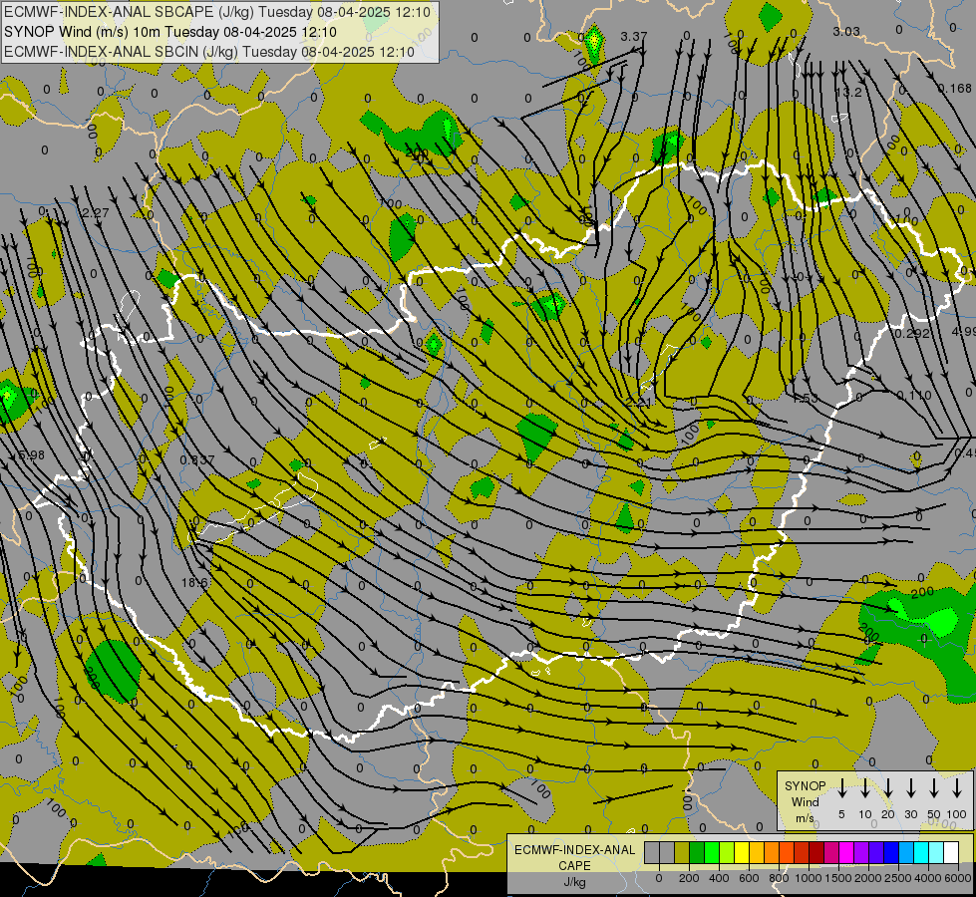Select the pure yellow CAPE legend swatch
Image resolution: width=976 pixels, height=897 pixels.
742,852
